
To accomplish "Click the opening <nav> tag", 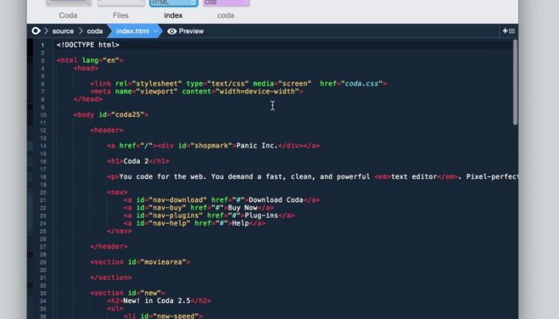I will [x=117, y=192].
